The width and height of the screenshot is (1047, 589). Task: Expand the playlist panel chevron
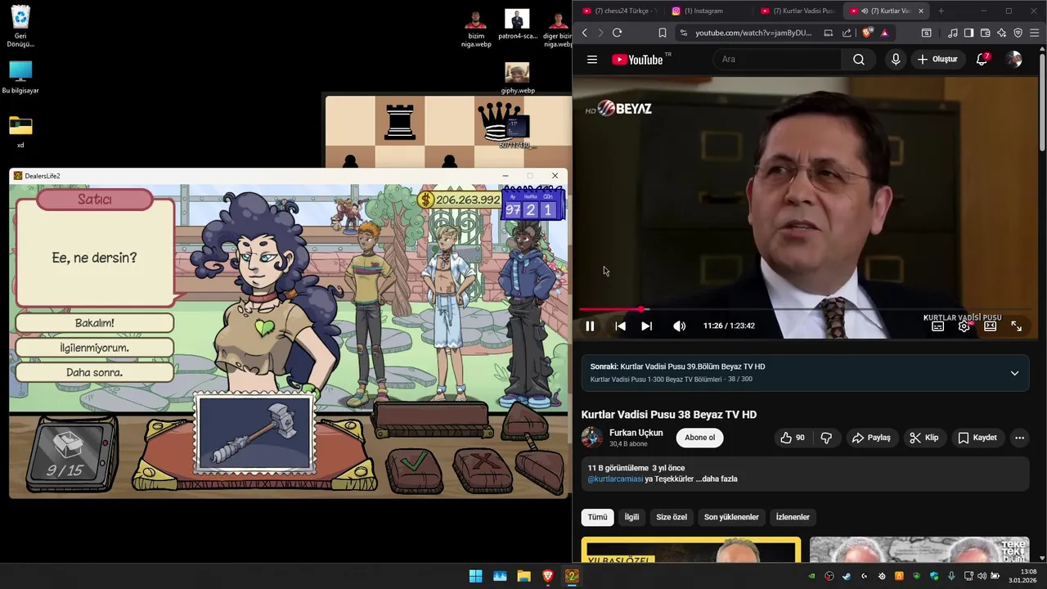tap(1014, 373)
